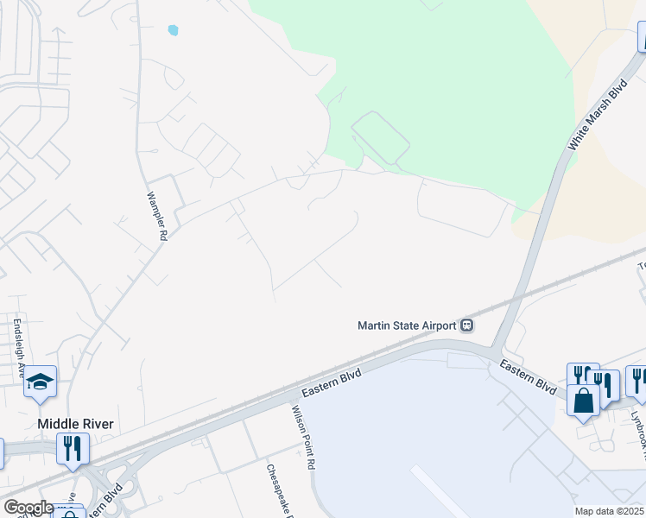Click the white airport runway strip
The height and width of the screenshot is (518, 646).
click(x=440, y=491)
